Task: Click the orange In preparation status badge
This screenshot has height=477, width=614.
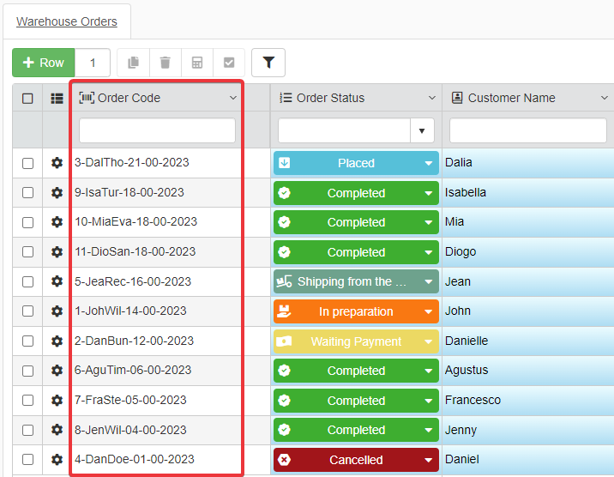Action: click(355, 311)
